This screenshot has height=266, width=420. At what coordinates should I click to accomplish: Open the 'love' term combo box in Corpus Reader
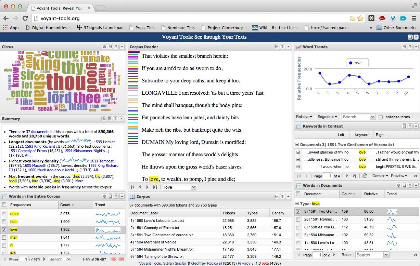coord(194,187)
